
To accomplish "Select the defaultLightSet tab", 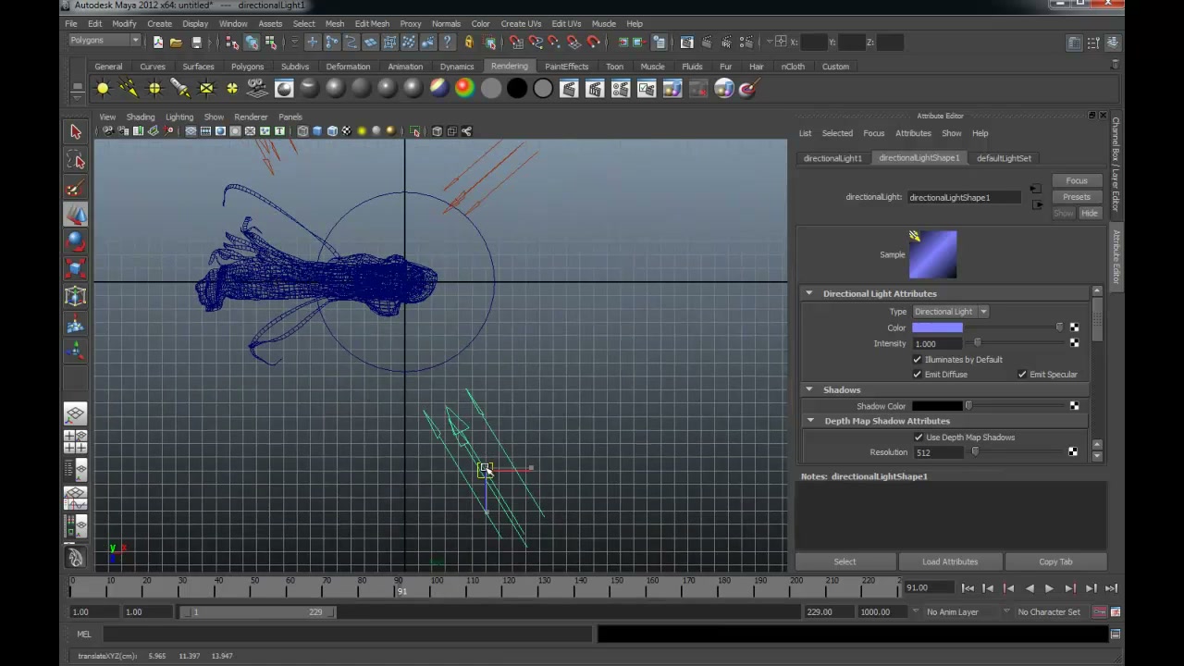I will pyautogui.click(x=1004, y=158).
